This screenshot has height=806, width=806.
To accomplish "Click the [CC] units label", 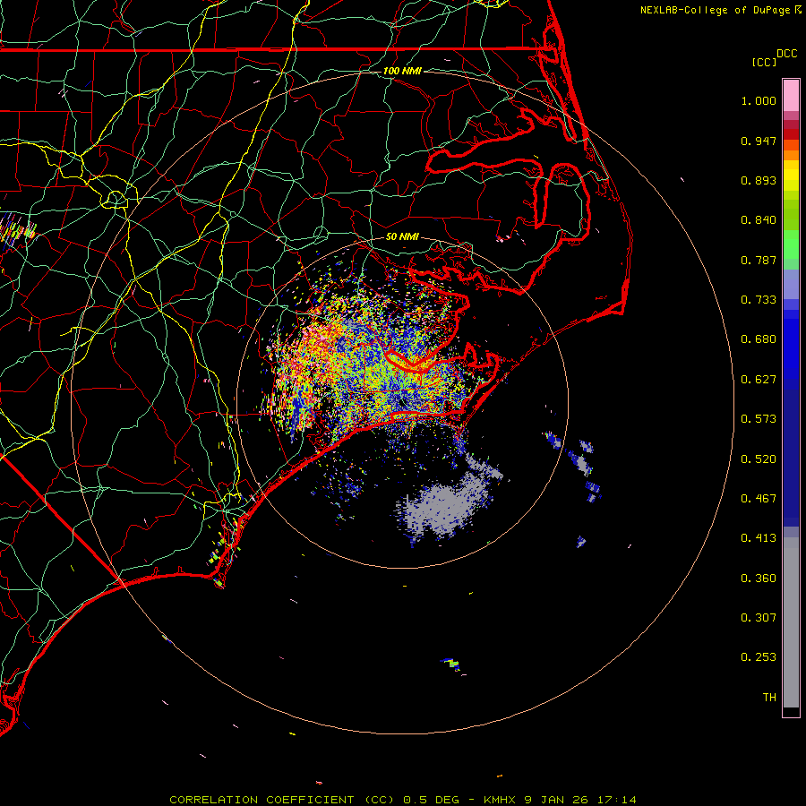I will pyautogui.click(x=764, y=62).
